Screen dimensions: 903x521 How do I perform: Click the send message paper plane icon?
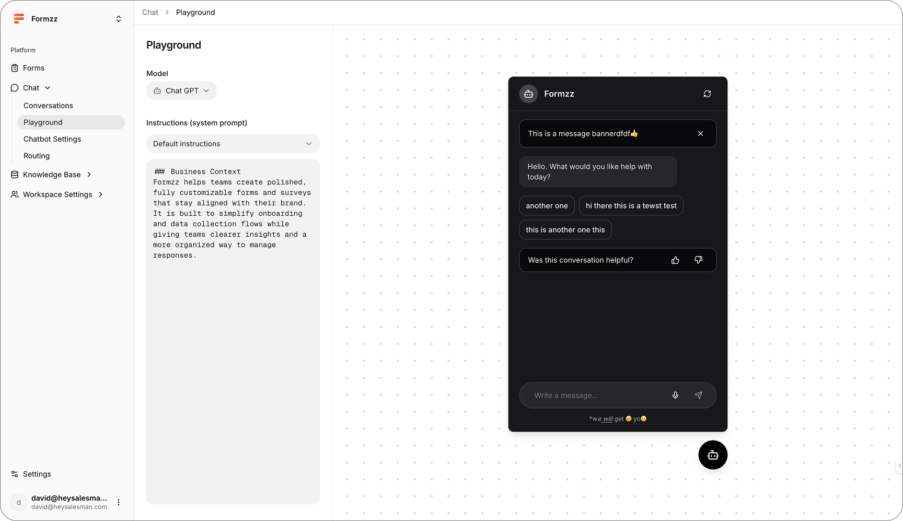pyautogui.click(x=698, y=396)
